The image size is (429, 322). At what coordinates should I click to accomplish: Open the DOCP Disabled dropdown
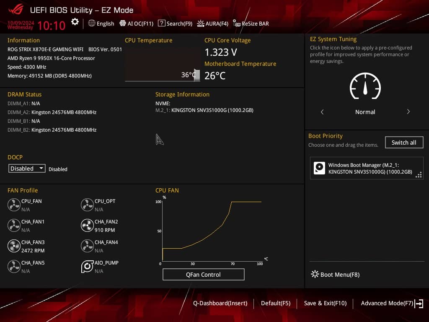click(27, 169)
